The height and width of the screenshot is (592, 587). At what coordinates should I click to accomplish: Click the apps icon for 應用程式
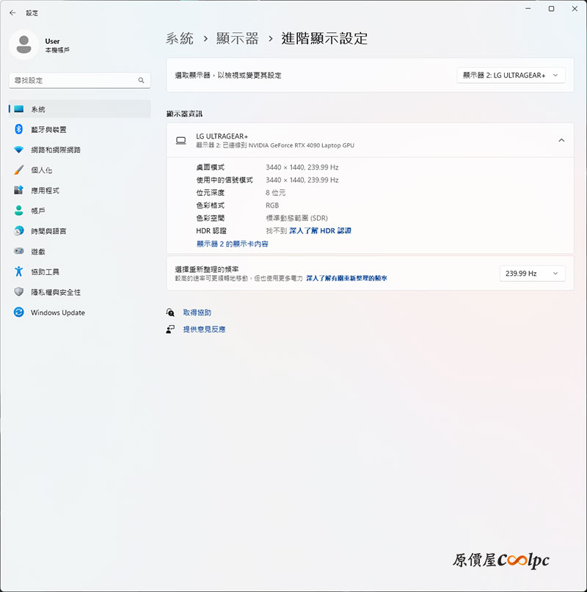(x=19, y=190)
